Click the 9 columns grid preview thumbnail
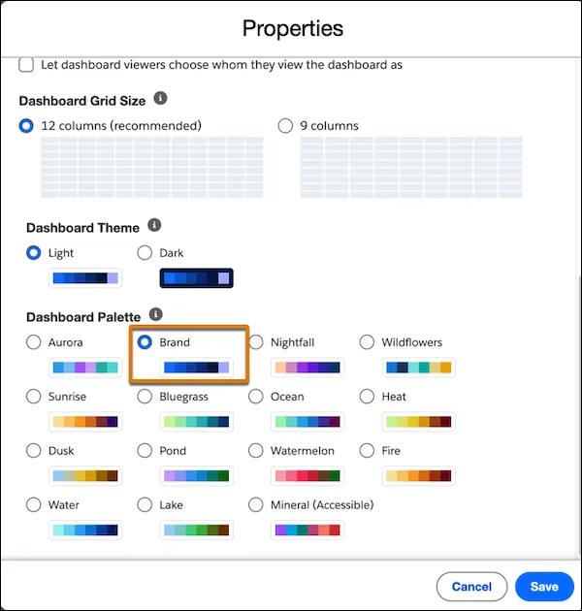Image resolution: width=582 pixels, height=611 pixels. pos(411,167)
